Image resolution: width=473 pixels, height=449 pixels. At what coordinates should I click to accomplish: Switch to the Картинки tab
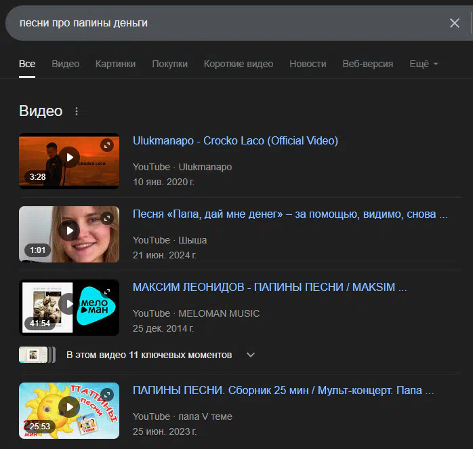(x=115, y=64)
